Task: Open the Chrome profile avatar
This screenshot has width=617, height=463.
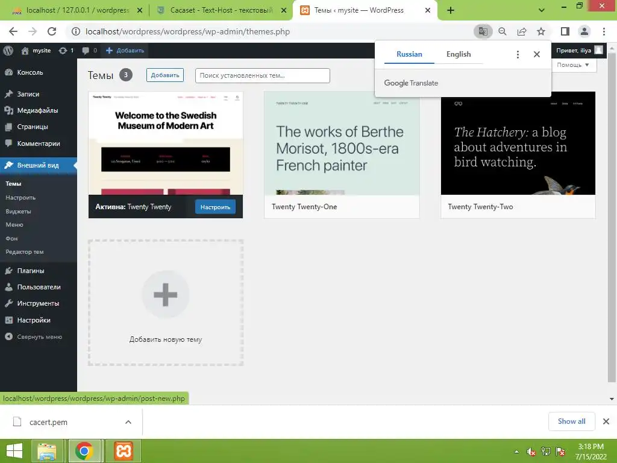Action: 584,31
